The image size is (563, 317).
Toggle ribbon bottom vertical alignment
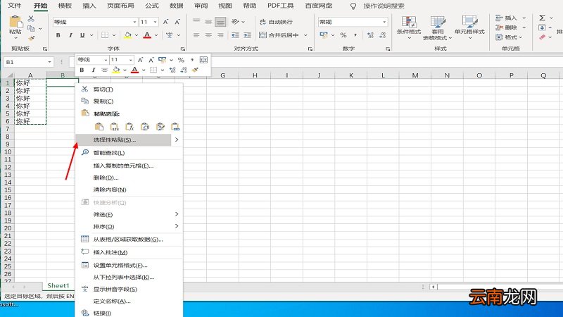point(220,22)
